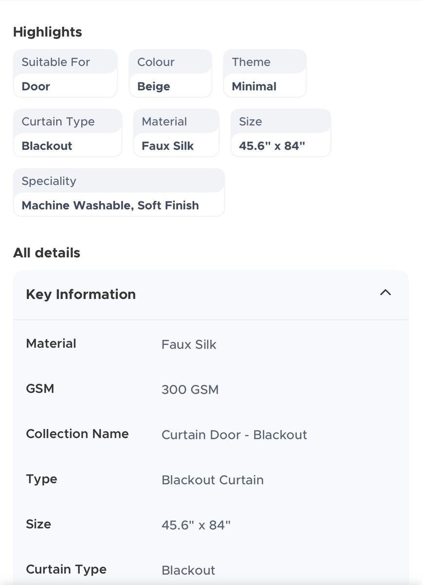Click the 300 GSM value
This screenshot has width=422, height=585.
click(x=190, y=390)
